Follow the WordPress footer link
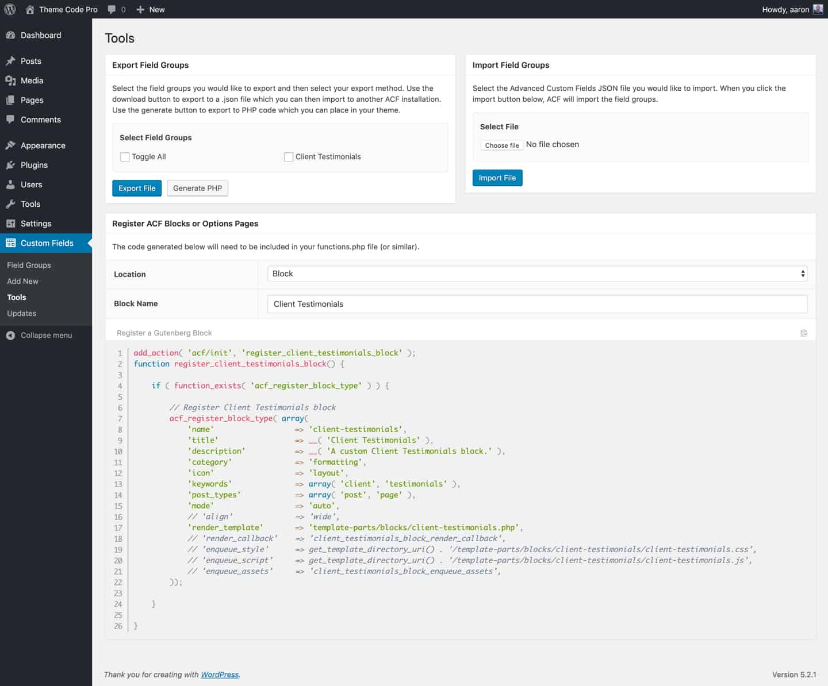 tap(220, 675)
